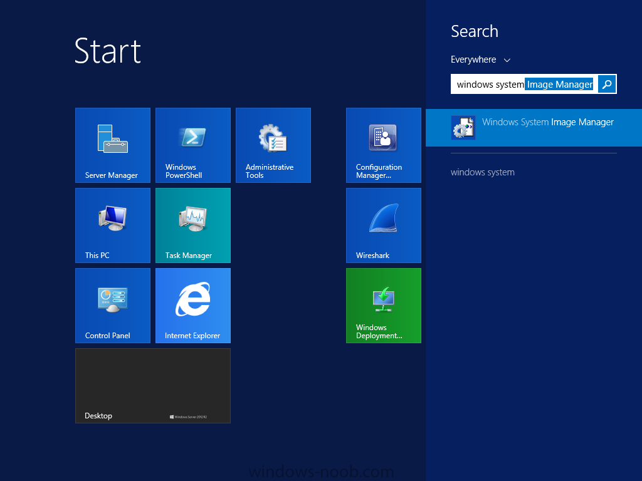Viewport: 642px width, 481px height.
Task: Launch Task Manager tile
Action: coord(193,225)
